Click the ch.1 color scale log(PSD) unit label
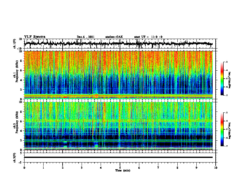This screenshot has height=188, width=243. (x=230, y=80)
